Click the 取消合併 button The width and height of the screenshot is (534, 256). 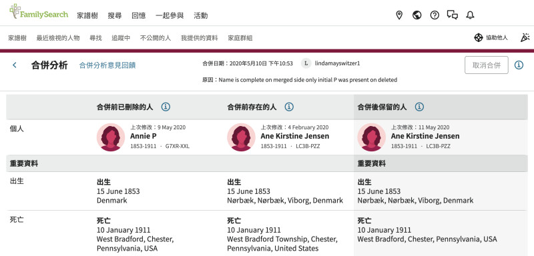tap(487, 65)
